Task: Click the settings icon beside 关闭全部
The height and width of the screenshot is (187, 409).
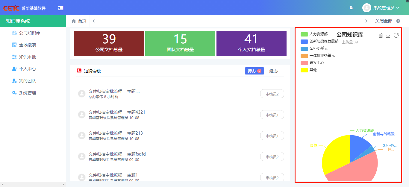Action: click(398, 21)
